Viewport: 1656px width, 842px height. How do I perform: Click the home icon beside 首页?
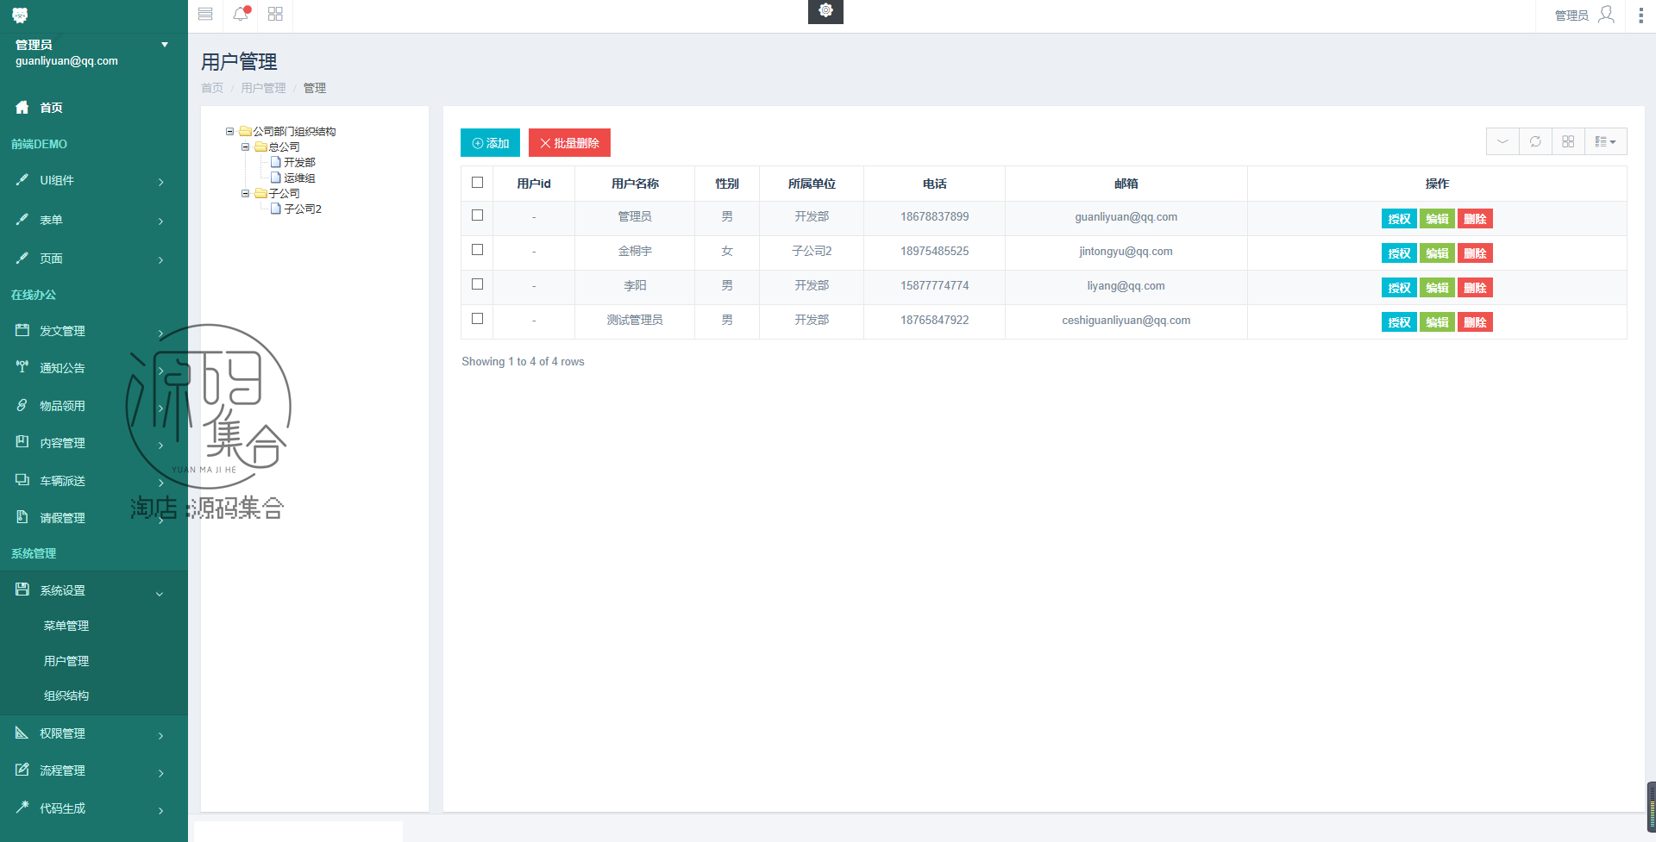pos(22,107)
